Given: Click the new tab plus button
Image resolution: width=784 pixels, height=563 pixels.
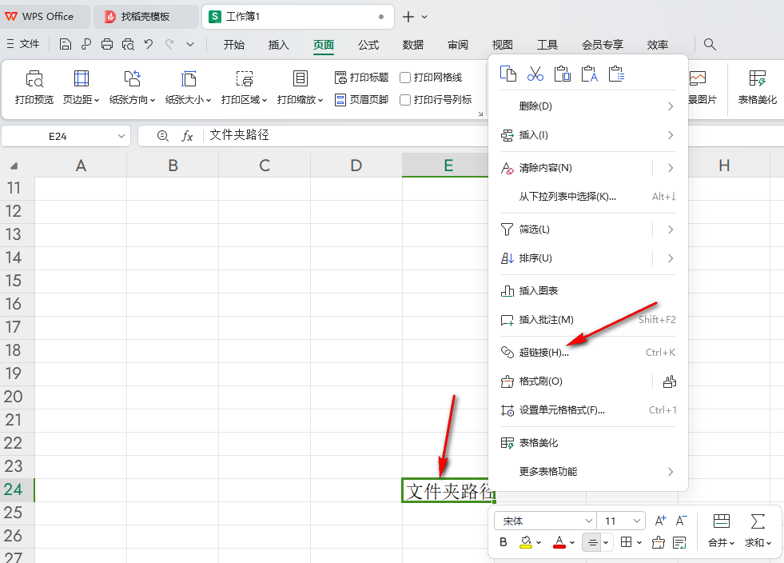Looking at the screenshot, I should pos(408,17).
